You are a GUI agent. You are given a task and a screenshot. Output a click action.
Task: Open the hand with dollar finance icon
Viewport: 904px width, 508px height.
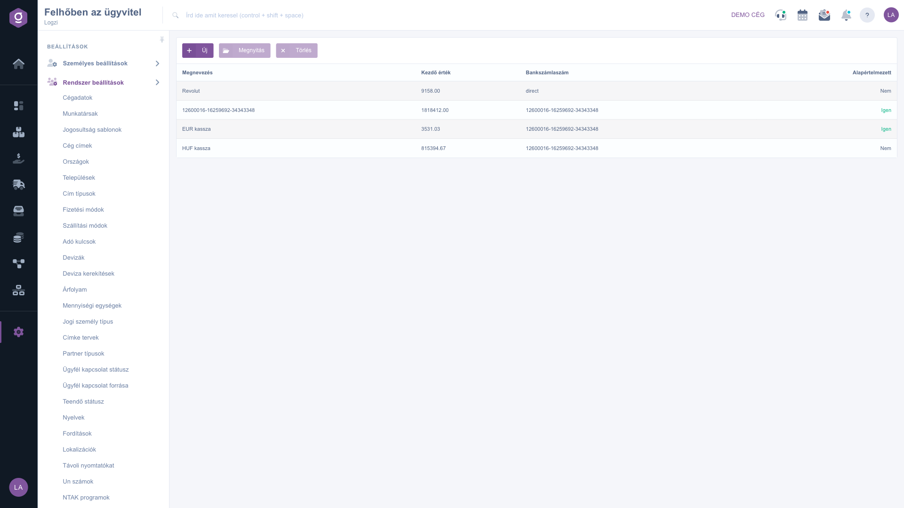18,159
